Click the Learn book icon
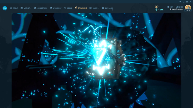Image resolution: width=193 pixels, height=108 pixels. click(x=90, y=8)
